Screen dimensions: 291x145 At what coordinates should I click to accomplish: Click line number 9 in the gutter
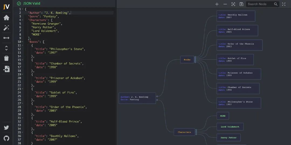click(x=20, y=38)
